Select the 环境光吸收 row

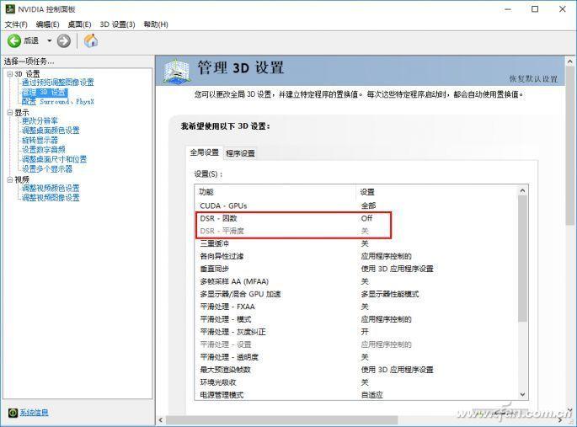click(x=355, y=382)
